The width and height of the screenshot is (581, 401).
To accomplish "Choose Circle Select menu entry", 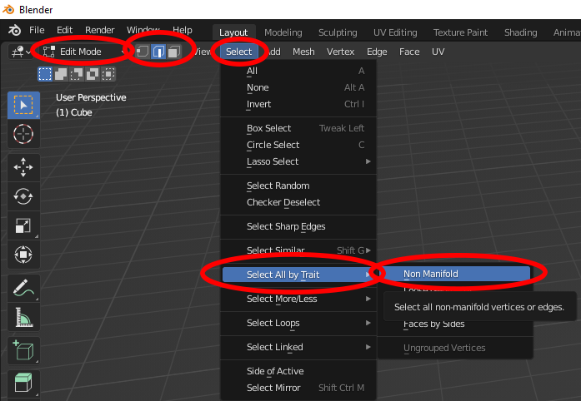I will point(298,145).
